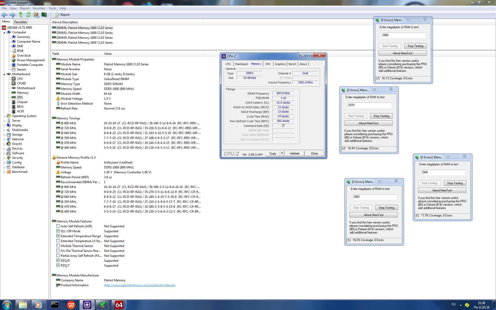496x310 pixels.
Task: Toggle On-Die Thermal Sensor Readout checkbox
Action: [x=58, y=251]
